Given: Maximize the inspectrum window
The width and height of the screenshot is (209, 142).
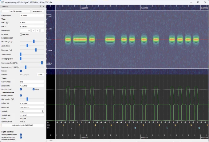Looking at the screenshot, I should (x=198, y=2).
